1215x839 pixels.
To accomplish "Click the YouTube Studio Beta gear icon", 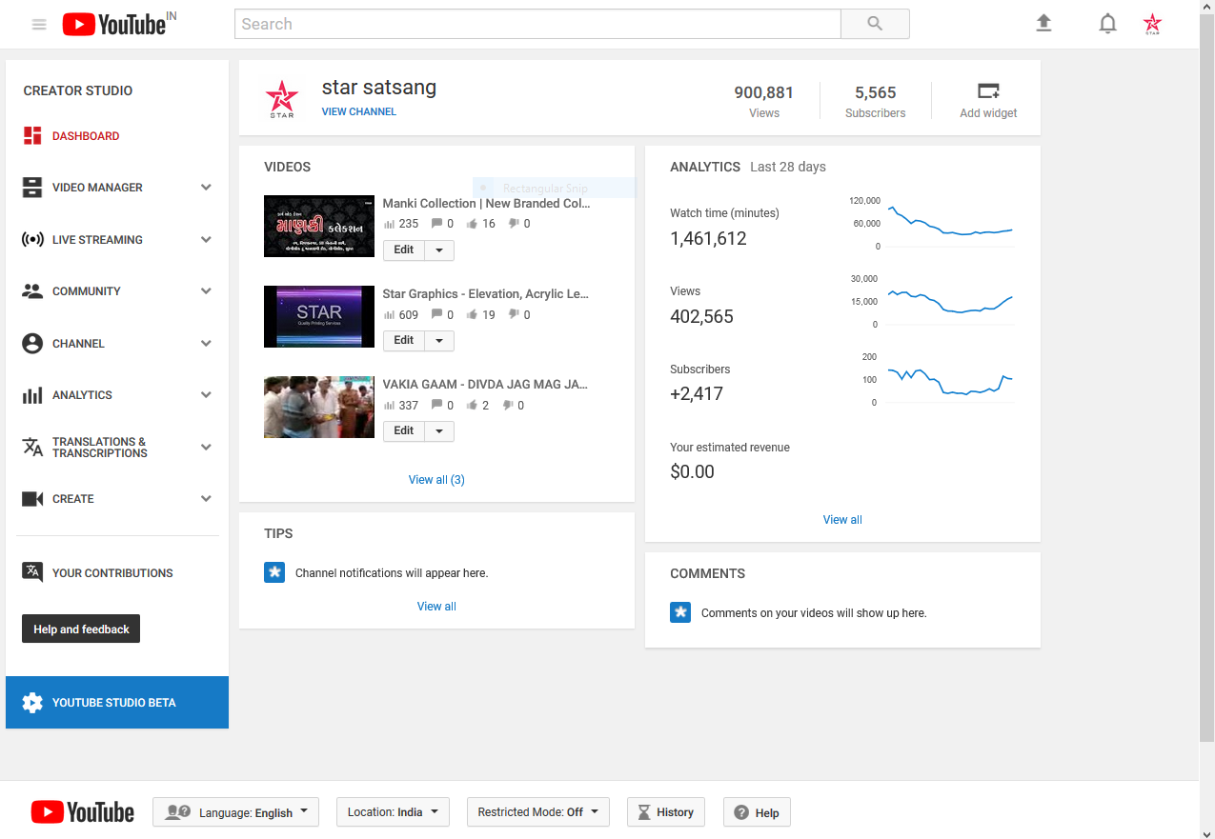I will point(32,703).
